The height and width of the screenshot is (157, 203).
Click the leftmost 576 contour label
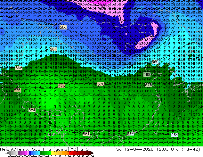pos(17,90)
